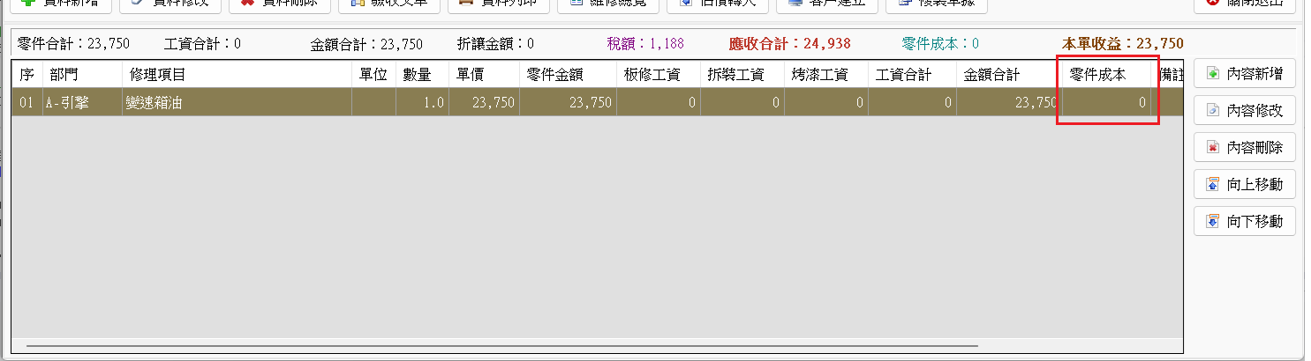Image resolution: width=1311 pixels, height=361 pixels.
Task: Click the 部門 column header
Action: [82, 75]
